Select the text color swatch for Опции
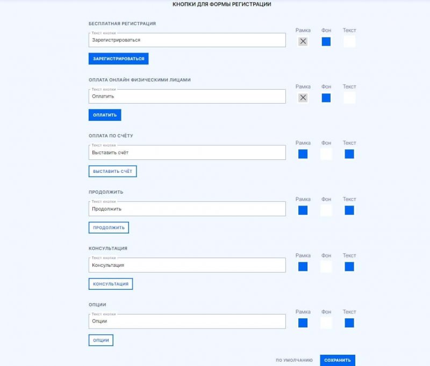Screen dimensions: 430x366 click(x=349, y=323)
